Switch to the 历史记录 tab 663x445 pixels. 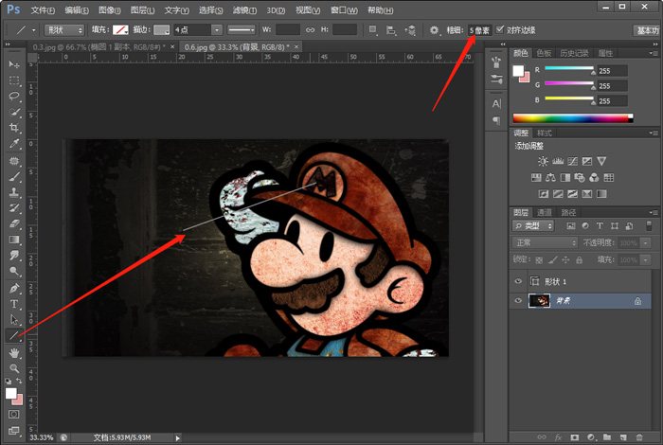pyautogui.click(x=574, y=53)
